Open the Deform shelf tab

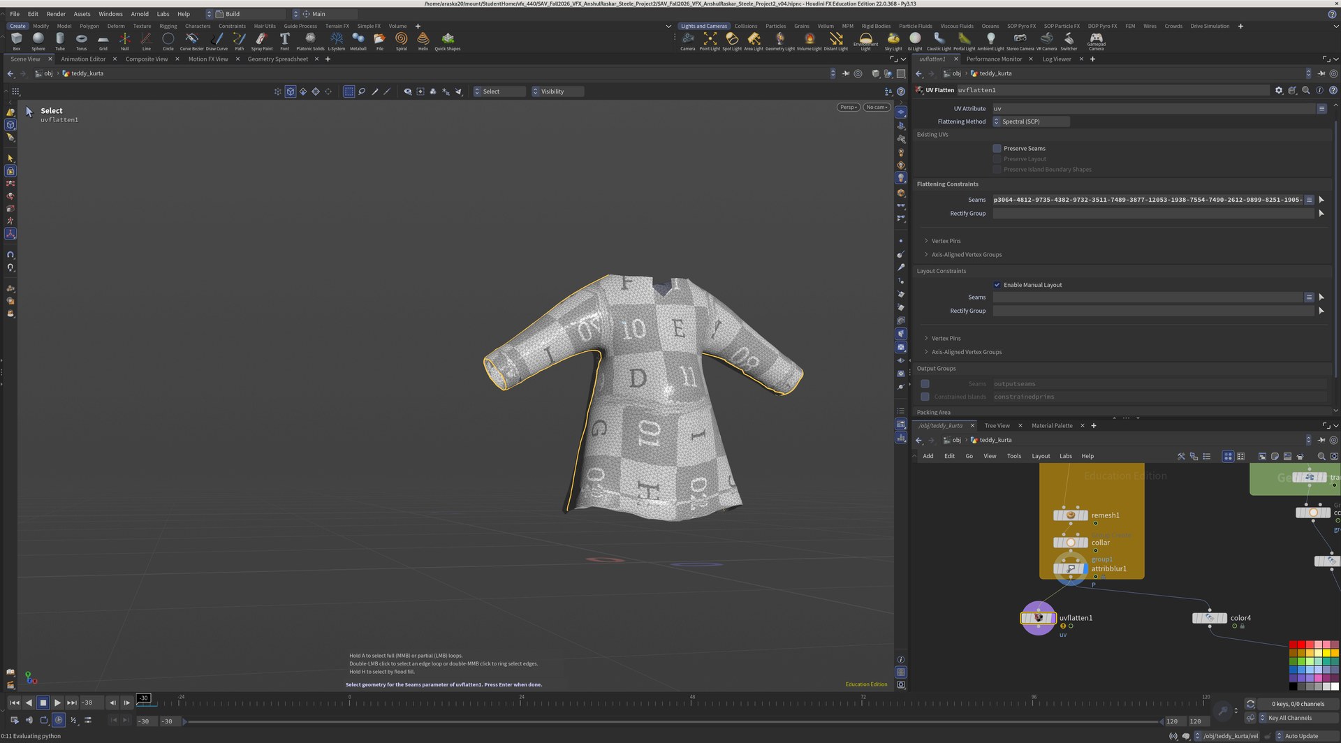(116, 26)
